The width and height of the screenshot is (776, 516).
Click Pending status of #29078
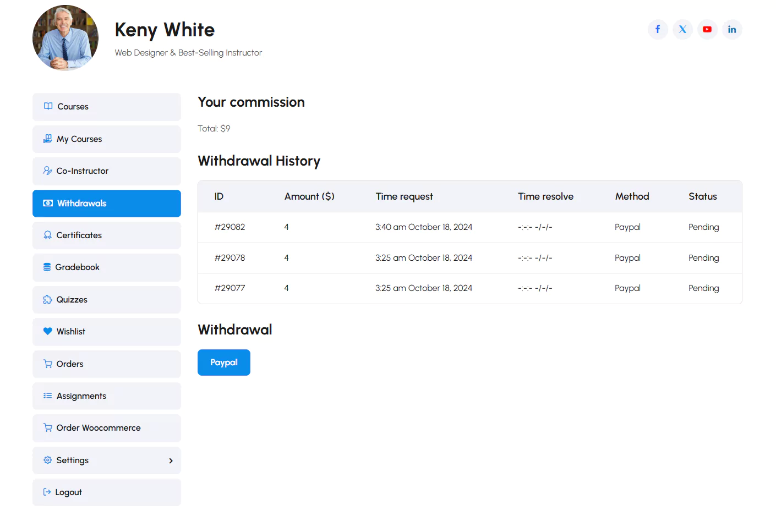pos(703,258)
